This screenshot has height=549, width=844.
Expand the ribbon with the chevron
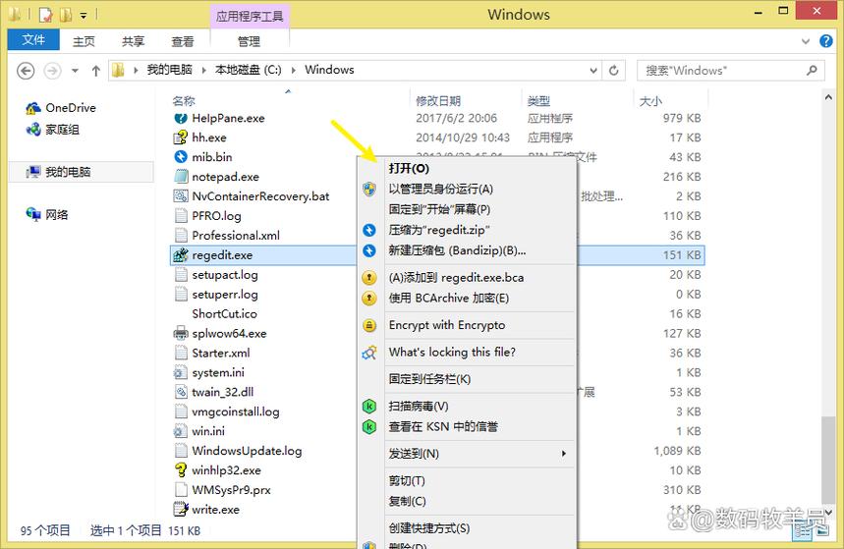click(x=806, y=41)
